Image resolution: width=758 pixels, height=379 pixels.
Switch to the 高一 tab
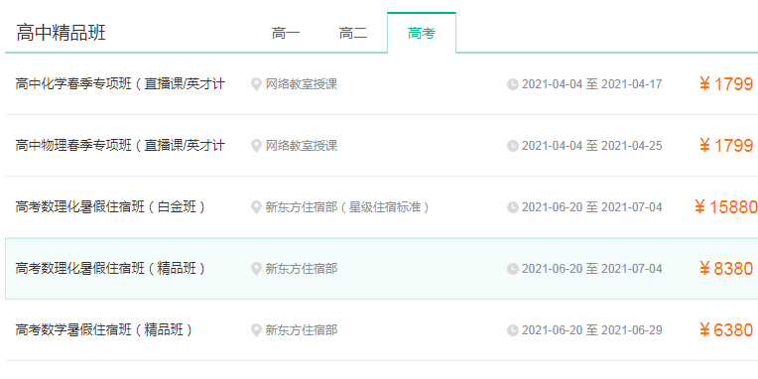(x=285, y=34)
